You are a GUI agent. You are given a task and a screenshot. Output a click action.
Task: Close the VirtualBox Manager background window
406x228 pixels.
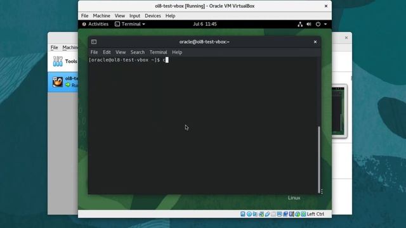point(346,38)
